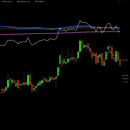Click the 'V: 0.83 X' volume text

click(125, 79)
